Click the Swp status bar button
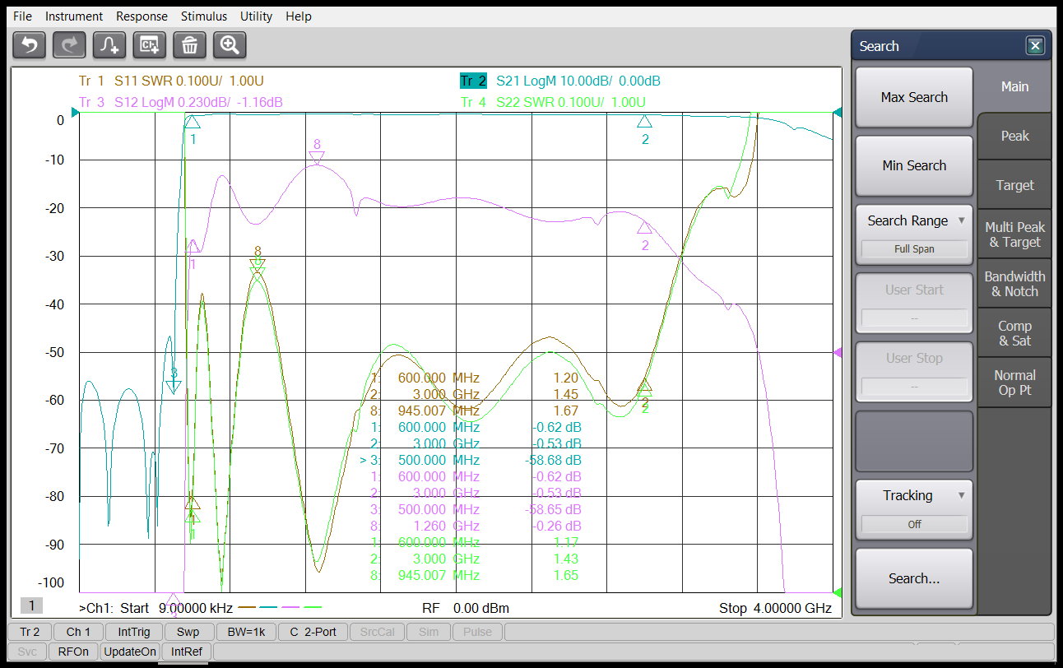 [188, 632]
